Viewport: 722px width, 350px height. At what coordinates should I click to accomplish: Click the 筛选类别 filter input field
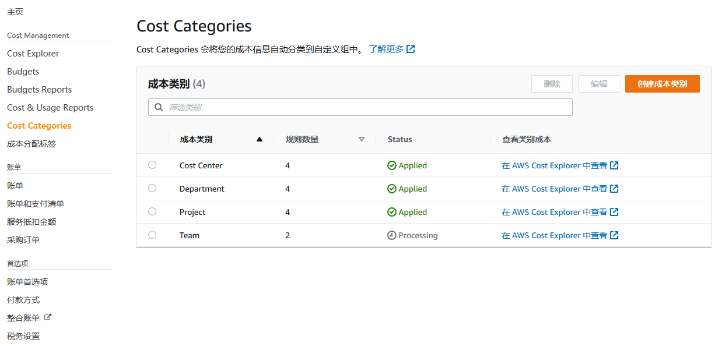click(x=360, y=107)
